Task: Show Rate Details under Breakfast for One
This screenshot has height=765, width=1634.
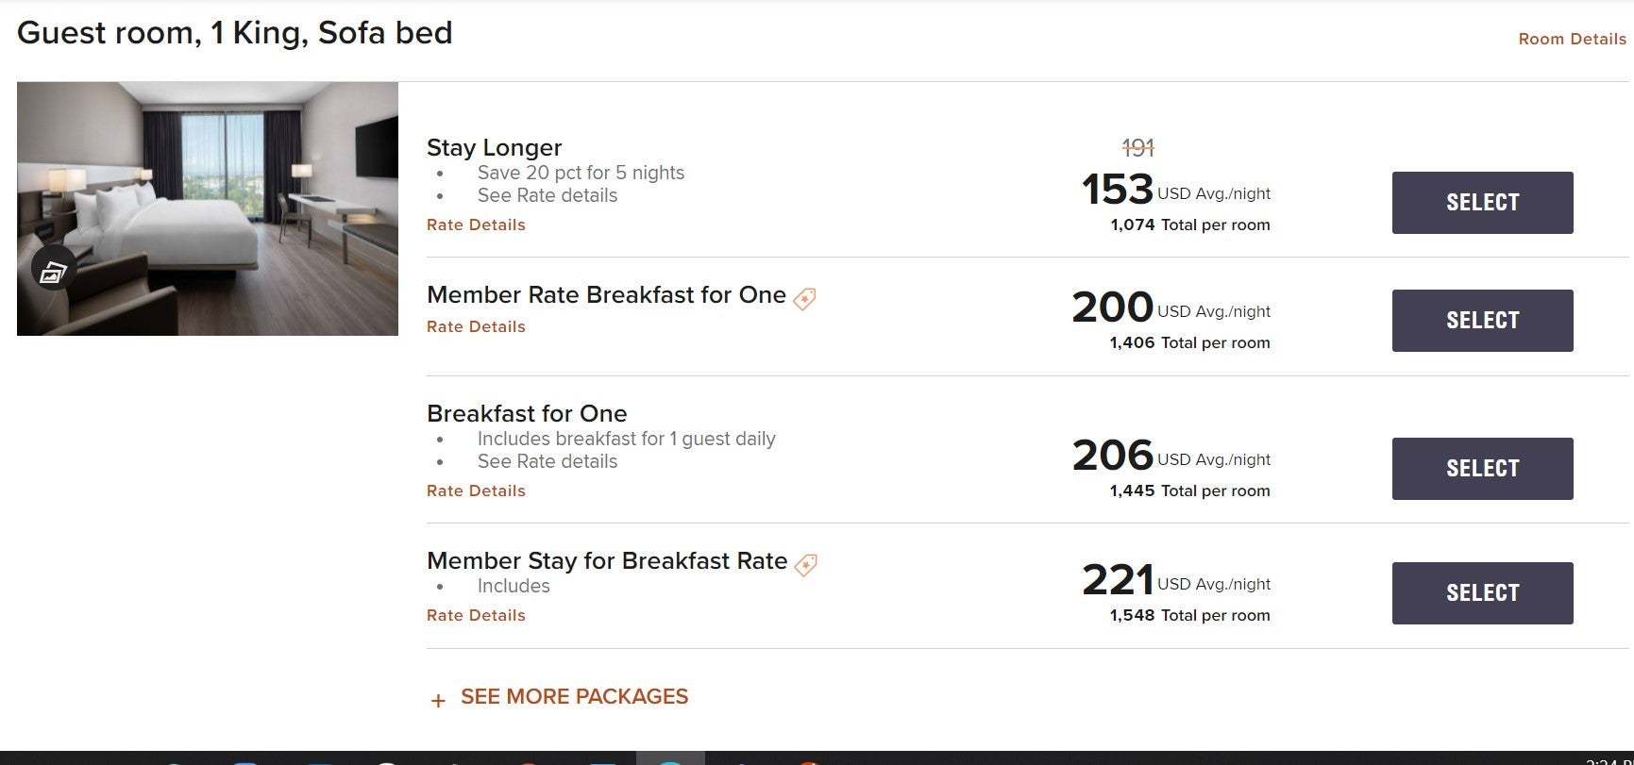Action: 476,491
